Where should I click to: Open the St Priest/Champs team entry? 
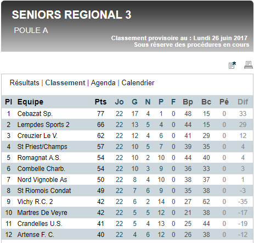42,147
